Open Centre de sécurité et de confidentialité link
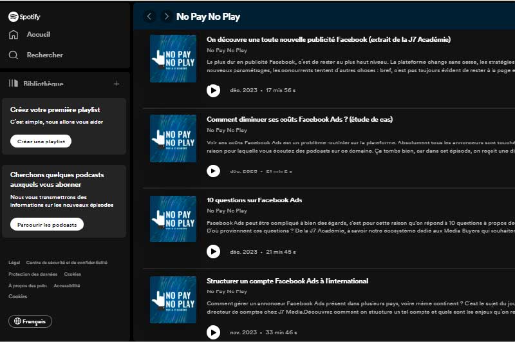The image size is (515, 342). (x=67, y=263)
